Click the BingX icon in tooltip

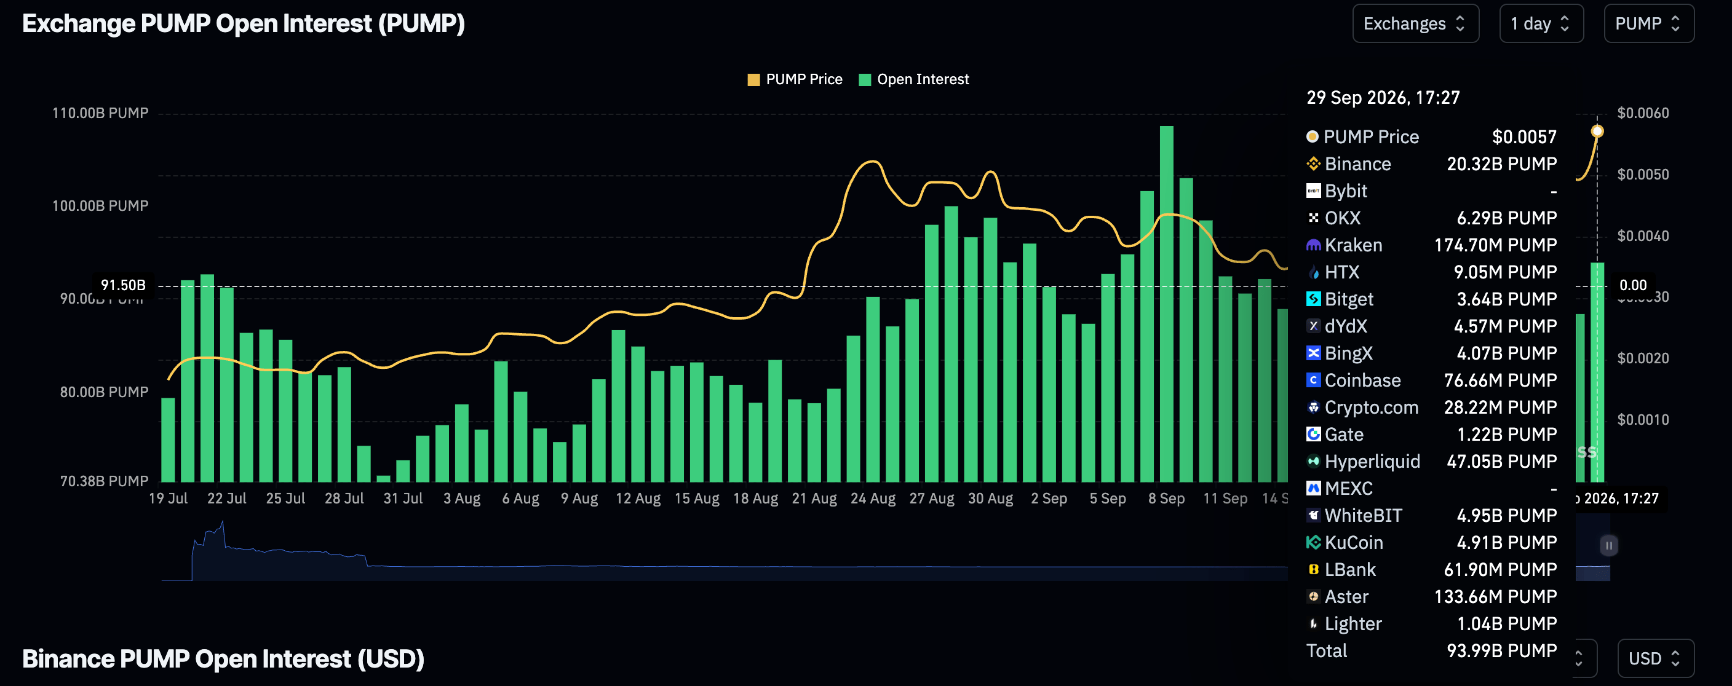point(1313,353)
